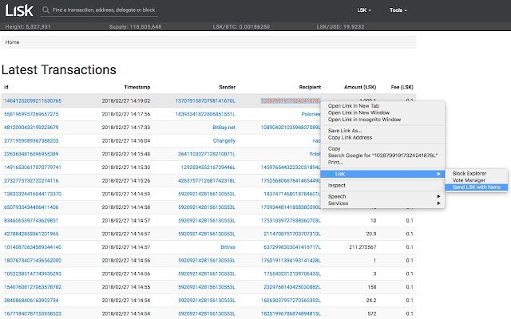Click the Recipient column header

(310, 87)
